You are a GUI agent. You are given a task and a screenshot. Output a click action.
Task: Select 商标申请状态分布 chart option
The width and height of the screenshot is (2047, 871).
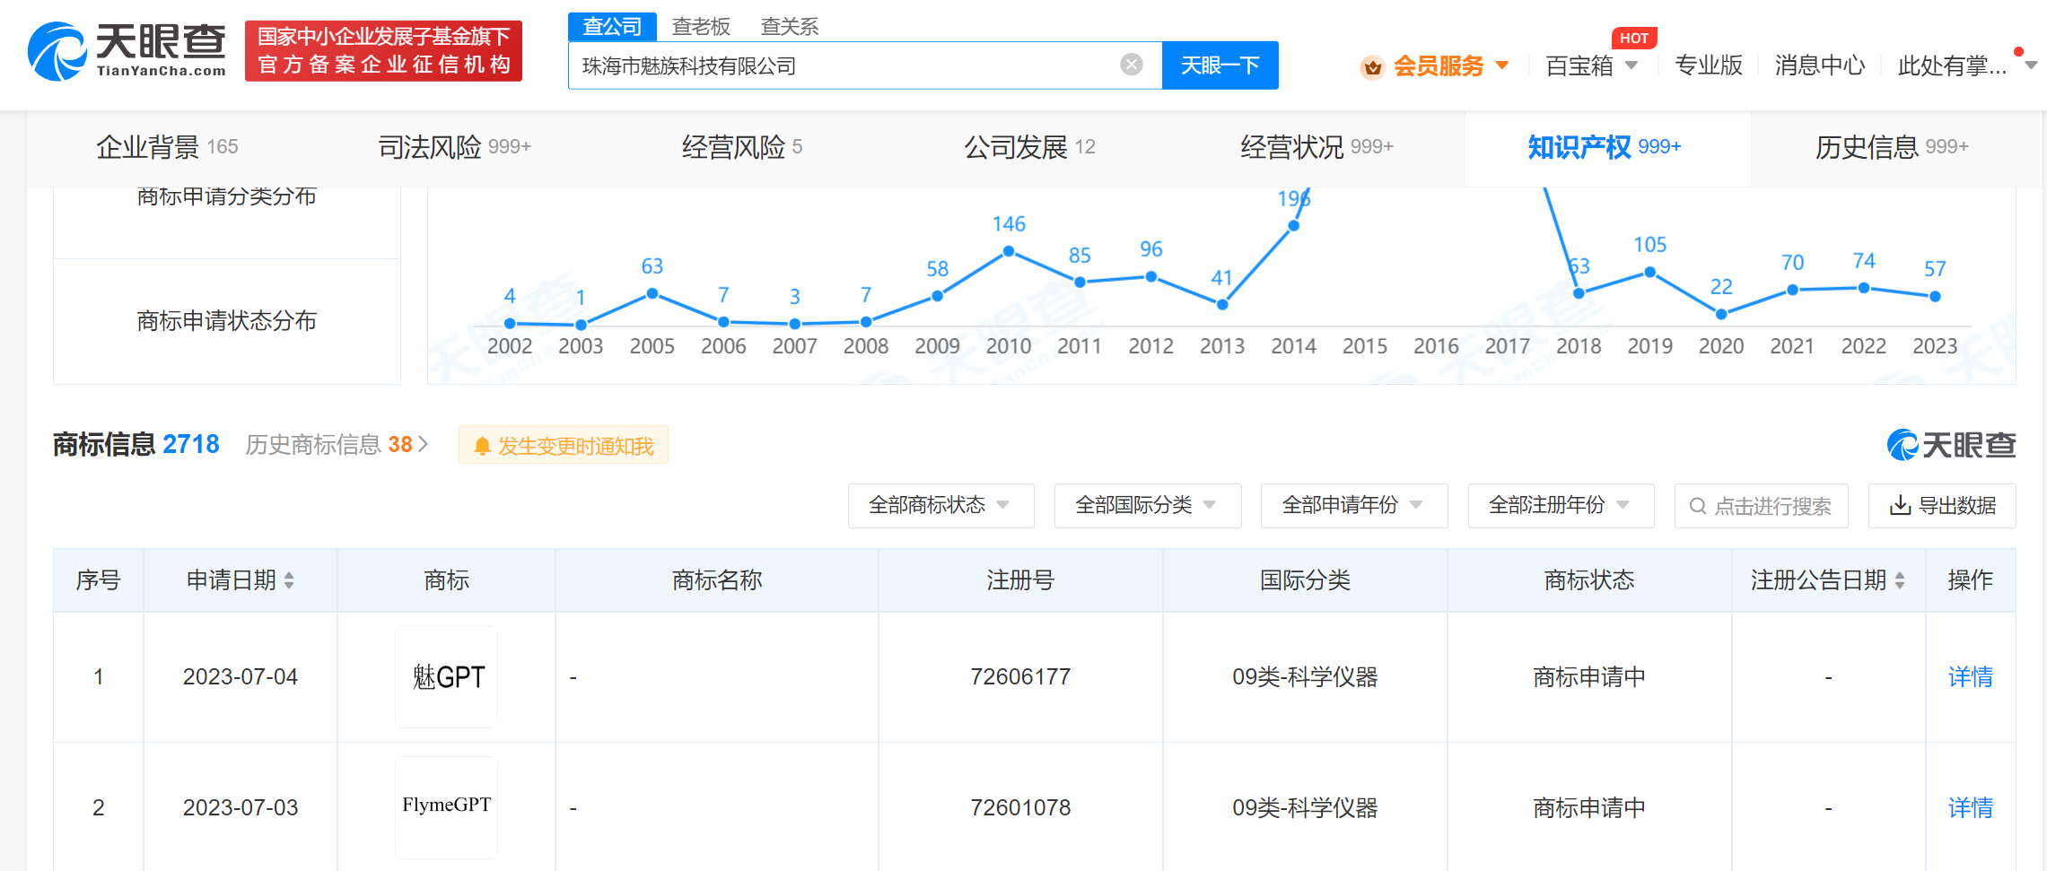[x=227, y=321]
